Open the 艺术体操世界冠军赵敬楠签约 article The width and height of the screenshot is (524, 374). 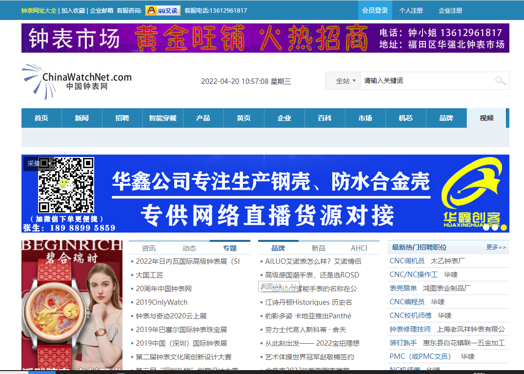[x=309, y=357]
